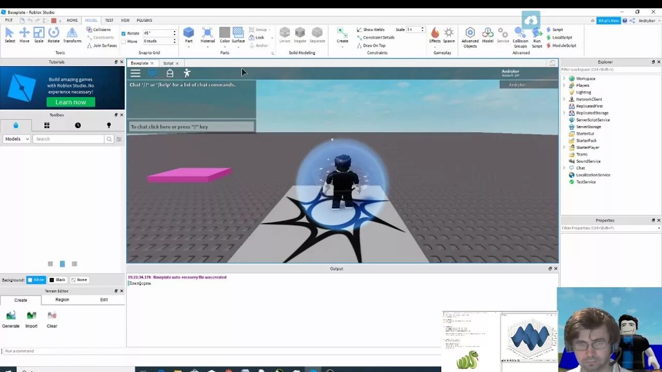Click the Create constraint tool
The height and width of the screenshot is (372, 662).
[x=342, y=34]
